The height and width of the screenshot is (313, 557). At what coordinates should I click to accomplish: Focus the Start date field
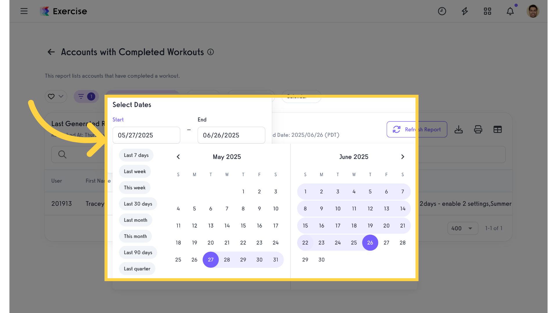pyautogui.click(x=146, y=135)
